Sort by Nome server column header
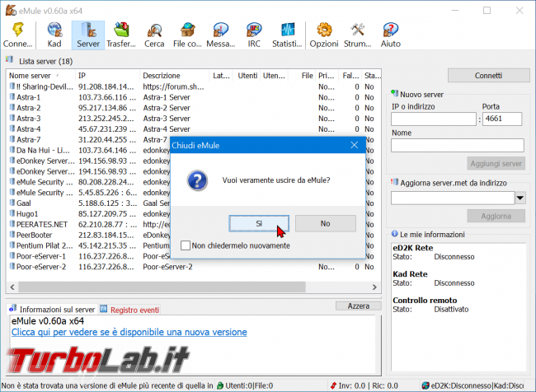Screen dimensions: 536x392 coord(40,76)
